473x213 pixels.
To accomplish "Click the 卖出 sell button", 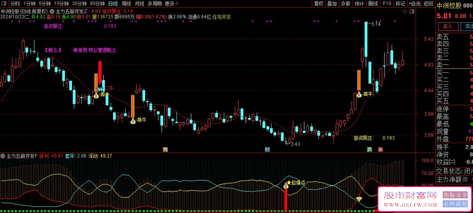I will tap(467, 26).
